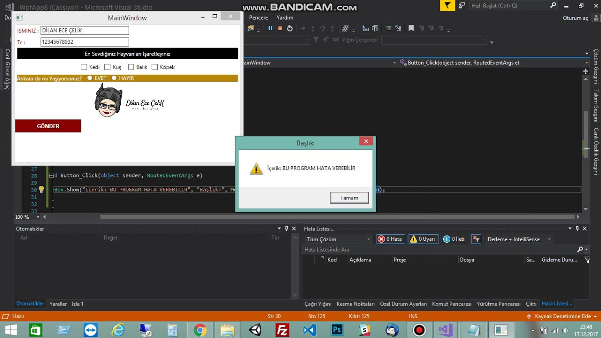Image resolution: width=601 pixels, height=338 pixels.
Task: Click the yellow notifications flag icon
Action: click(447, 6)
